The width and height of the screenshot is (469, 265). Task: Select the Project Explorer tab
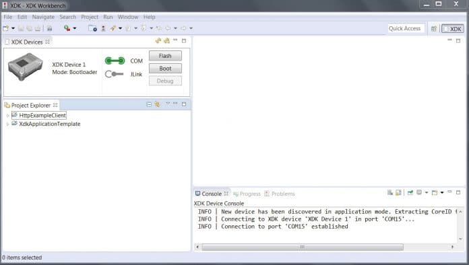pos(31,106)
